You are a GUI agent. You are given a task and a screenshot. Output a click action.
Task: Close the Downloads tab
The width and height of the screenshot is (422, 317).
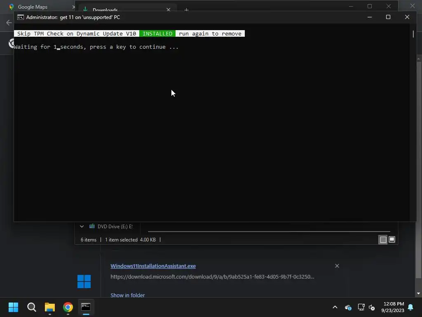[x=169, y=10]
